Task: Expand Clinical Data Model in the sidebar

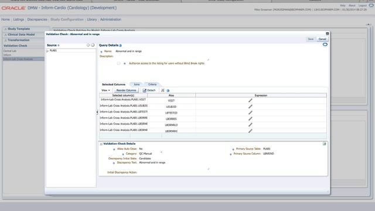Action: 5,35
